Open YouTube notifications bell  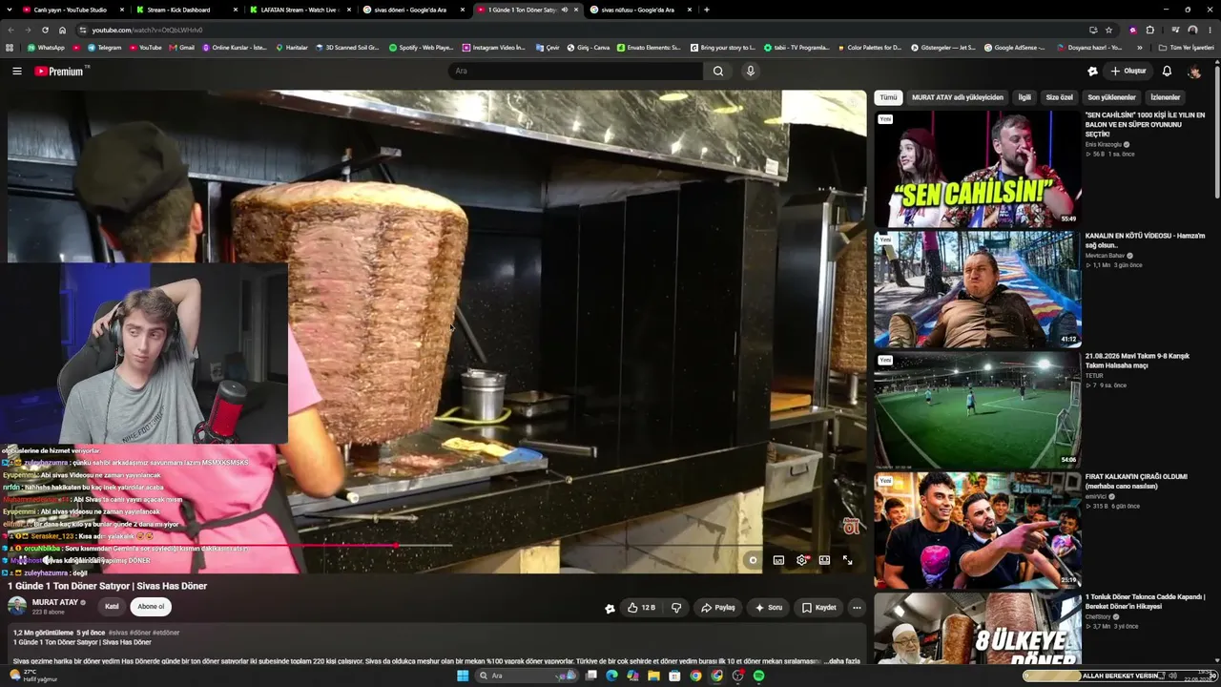point(1167,71)
